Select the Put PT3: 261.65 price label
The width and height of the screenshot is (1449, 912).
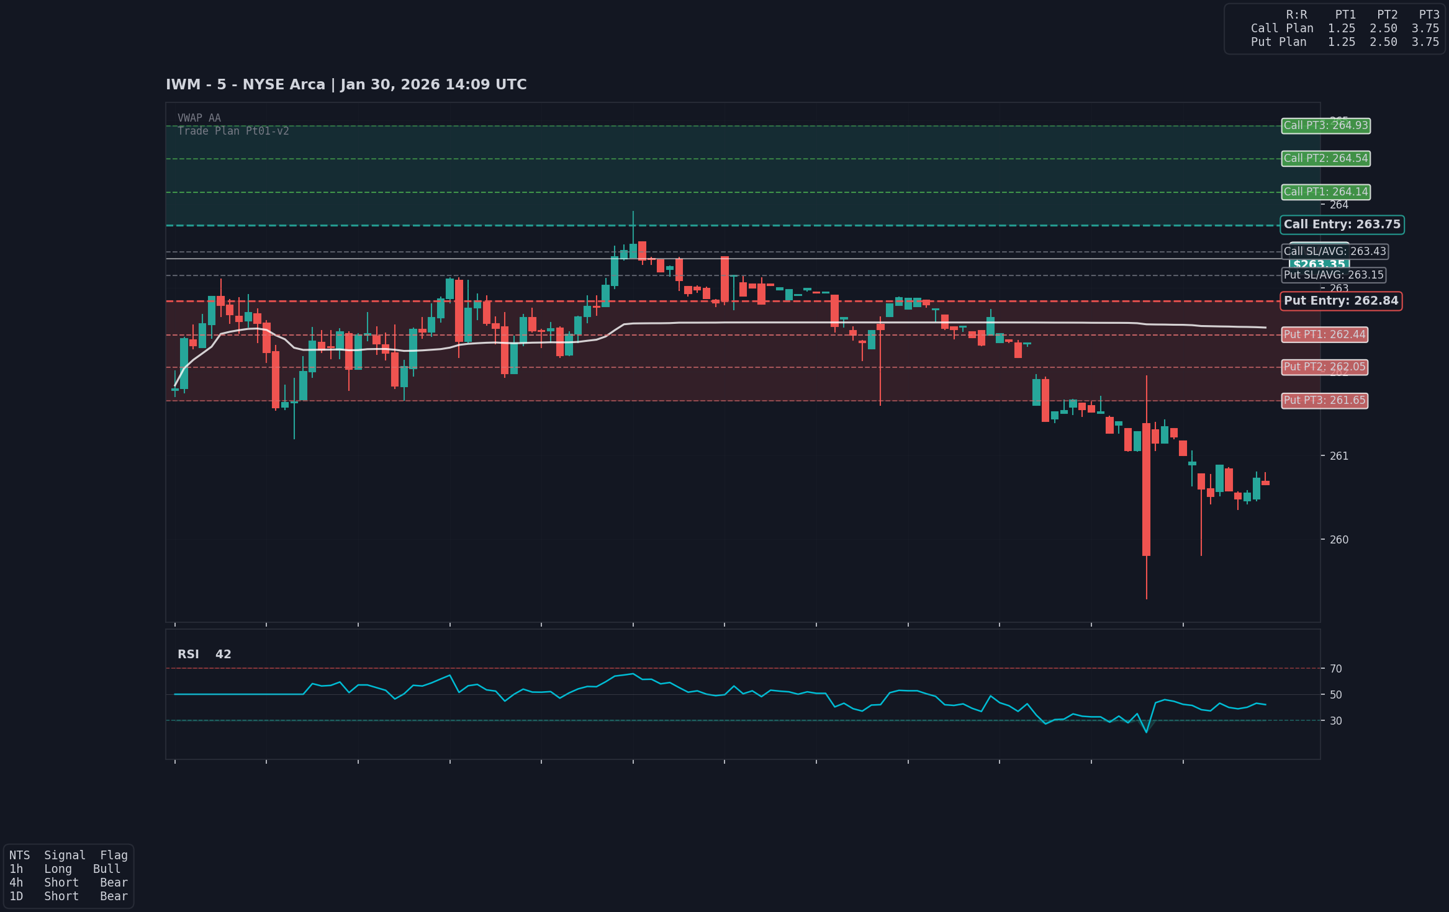(x=1323, y=401)
